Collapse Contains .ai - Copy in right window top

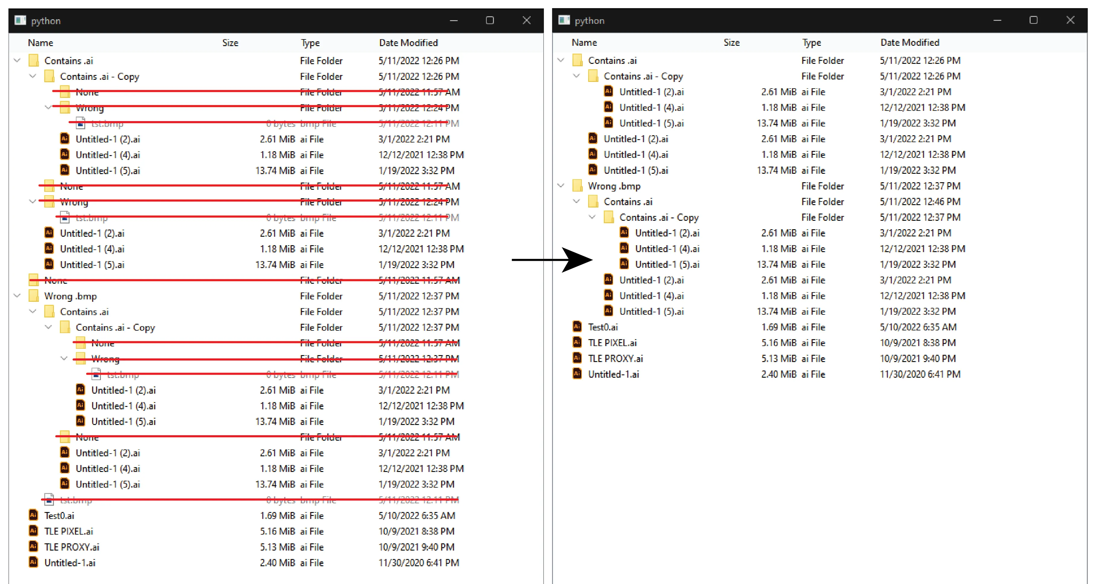(576, 76)
